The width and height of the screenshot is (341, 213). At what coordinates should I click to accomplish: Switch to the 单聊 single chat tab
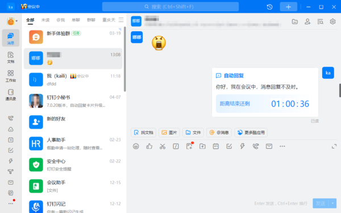tap(76, 20)
